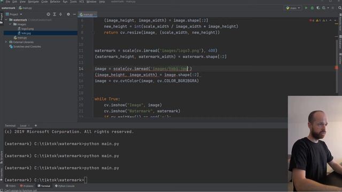Select the main.py editor tab
342x192 pixels.
88,14
